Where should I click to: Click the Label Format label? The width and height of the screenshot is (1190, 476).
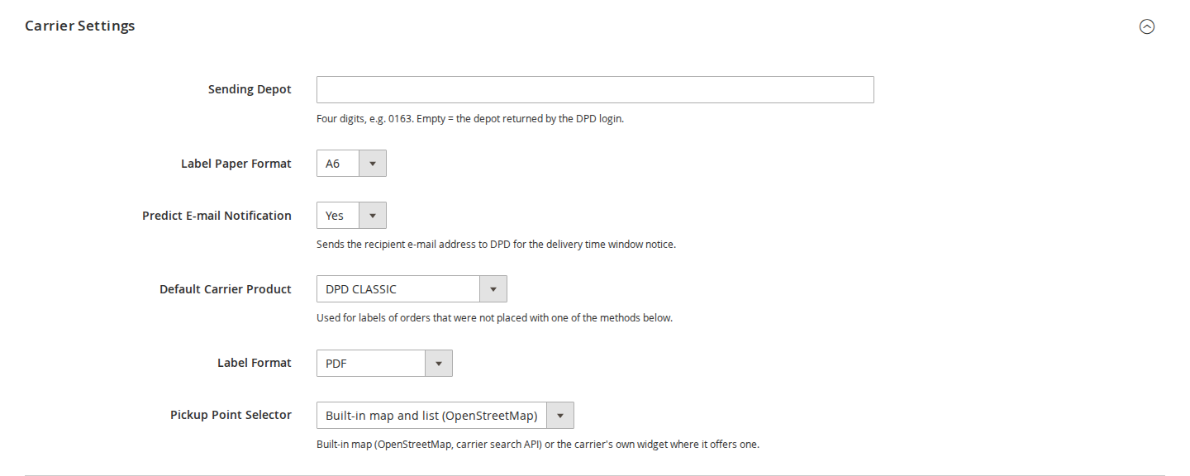[x=255, y=363]
